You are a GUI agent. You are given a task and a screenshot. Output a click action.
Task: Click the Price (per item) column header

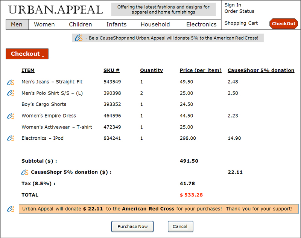point(201,70)
